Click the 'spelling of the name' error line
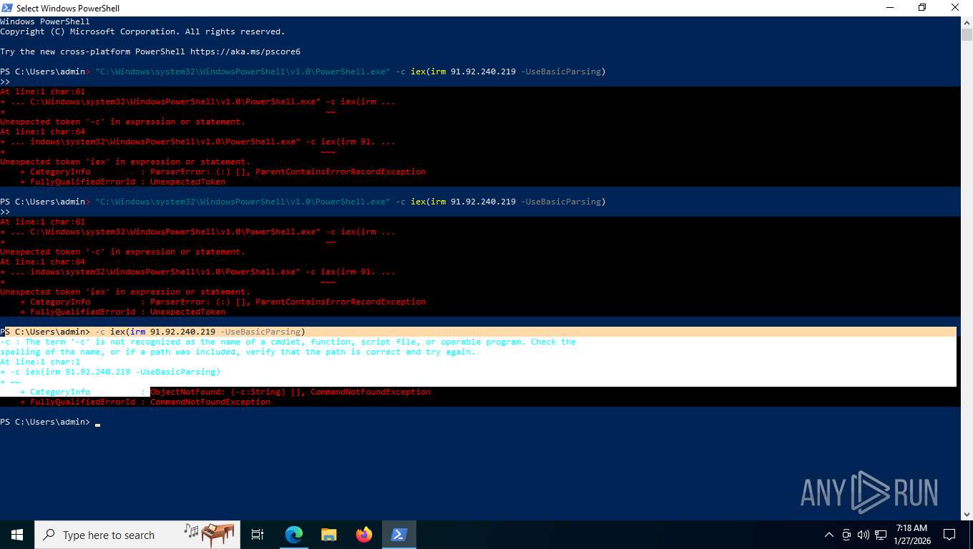 coord(238,352)
